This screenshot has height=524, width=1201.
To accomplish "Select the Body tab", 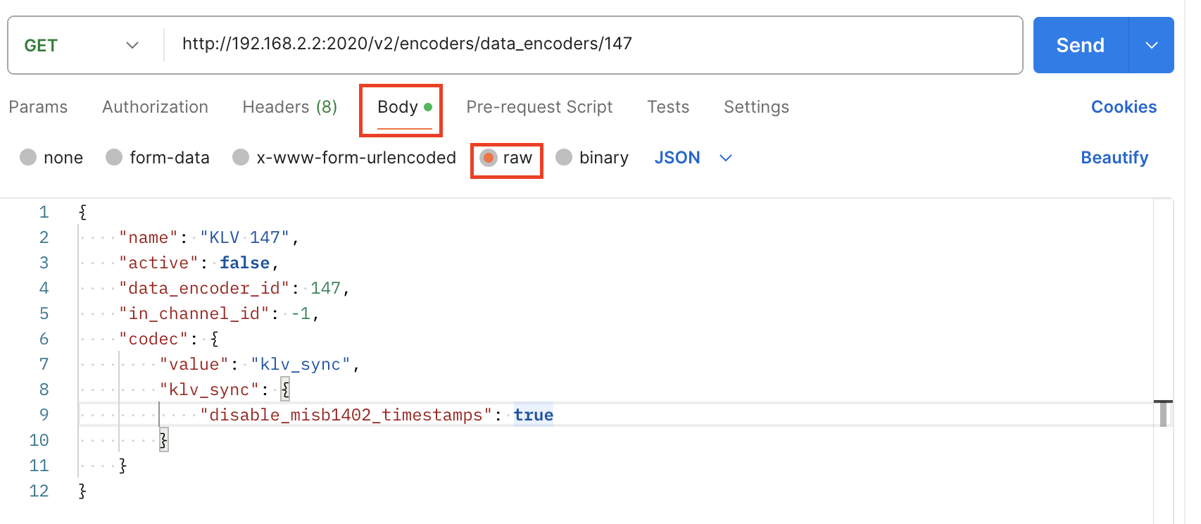I will pyautogui.click(x=405, y=107).
